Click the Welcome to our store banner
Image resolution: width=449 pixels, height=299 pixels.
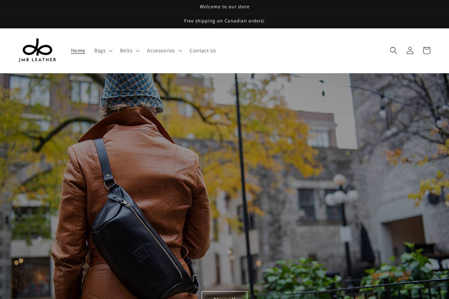click(x=224, y=7)
